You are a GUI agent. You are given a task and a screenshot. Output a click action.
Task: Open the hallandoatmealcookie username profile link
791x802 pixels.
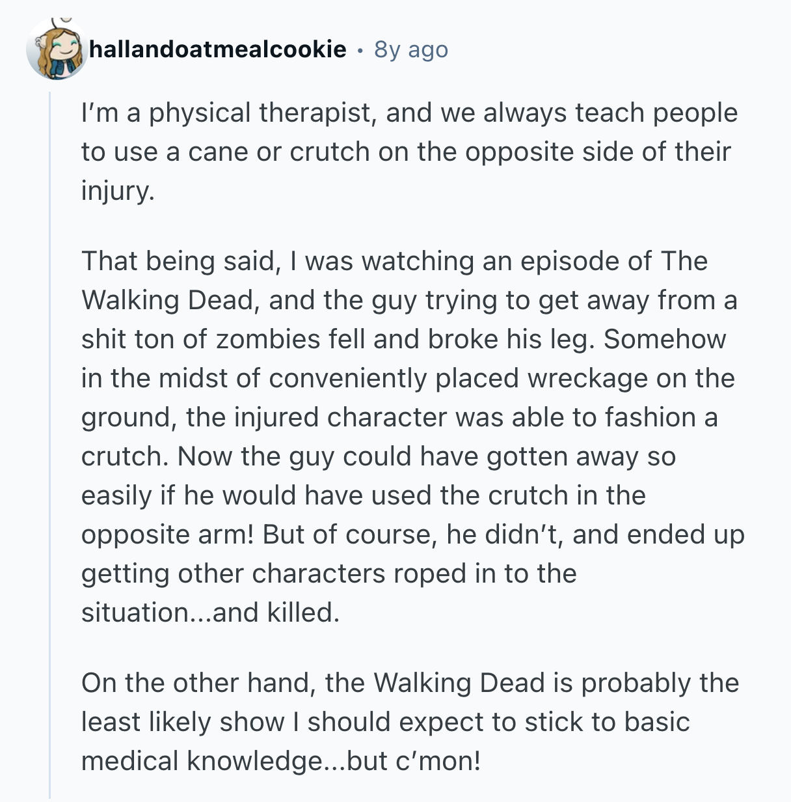217,49
